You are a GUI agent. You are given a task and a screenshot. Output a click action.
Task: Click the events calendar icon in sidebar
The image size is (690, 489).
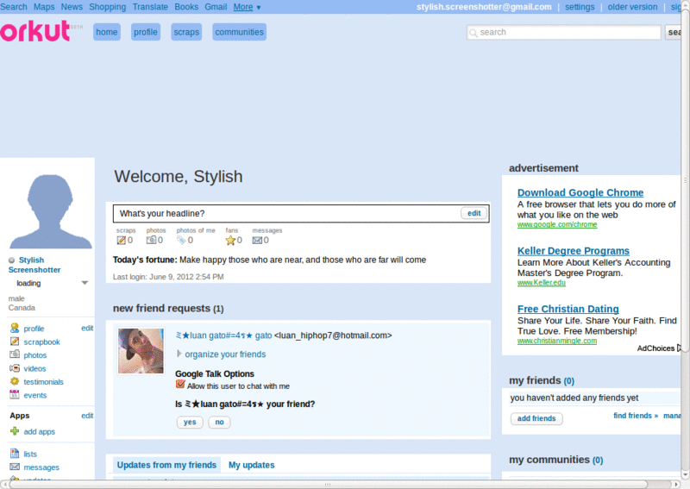(x=15, y=394)
